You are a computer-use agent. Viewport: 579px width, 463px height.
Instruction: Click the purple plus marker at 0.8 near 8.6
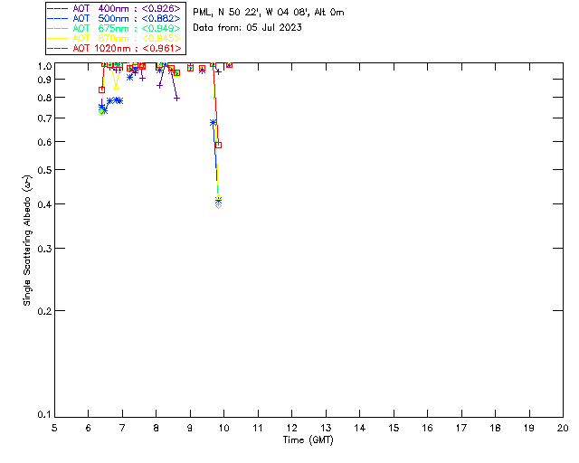pos(177,99)
